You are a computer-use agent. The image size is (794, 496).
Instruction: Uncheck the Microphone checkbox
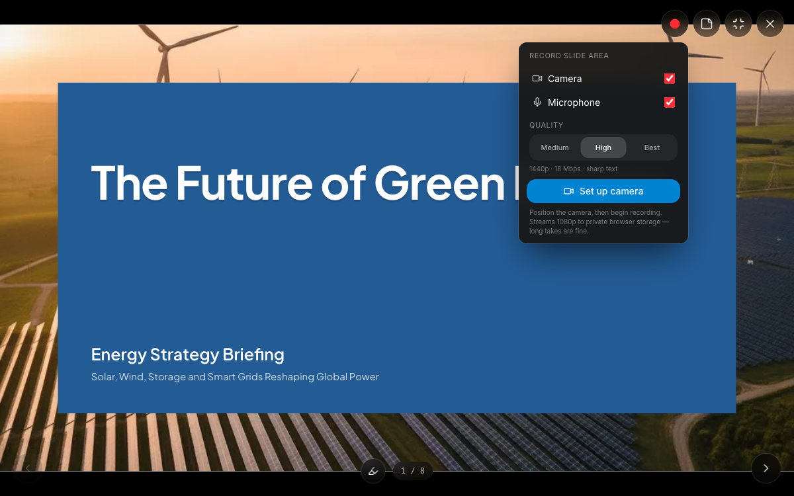coord(670,103)
